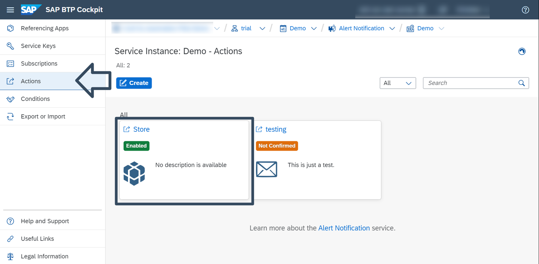Click the Export or Import arrows icon
539x264 pixels.
pos(10,116)
